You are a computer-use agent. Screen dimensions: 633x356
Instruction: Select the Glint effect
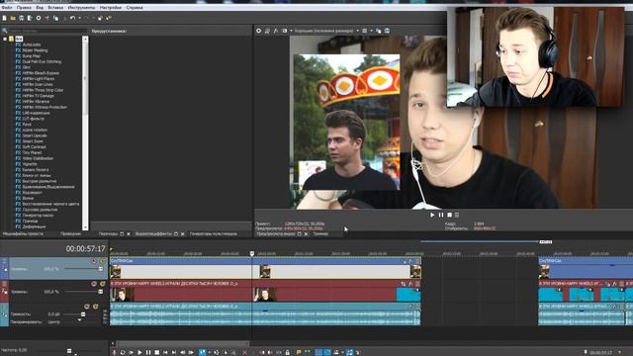pos(27,67)
